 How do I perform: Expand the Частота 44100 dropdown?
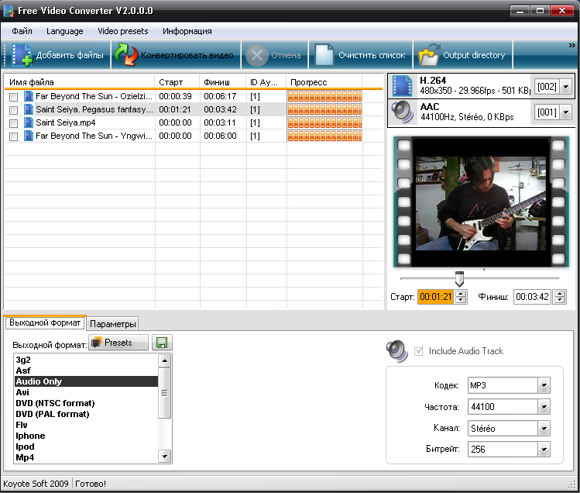pos(544,407)
